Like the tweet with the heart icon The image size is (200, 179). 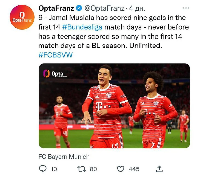point(121,169)
